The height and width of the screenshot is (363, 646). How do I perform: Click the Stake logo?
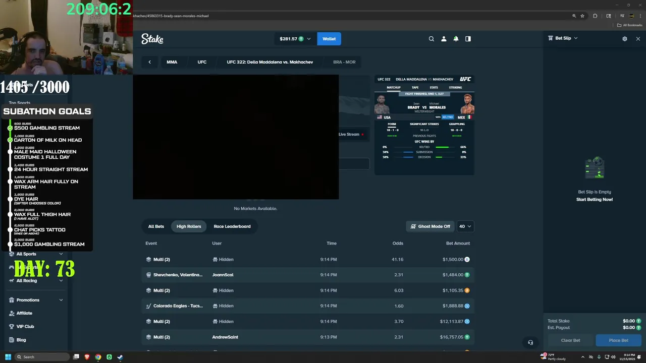coord(152,39)
